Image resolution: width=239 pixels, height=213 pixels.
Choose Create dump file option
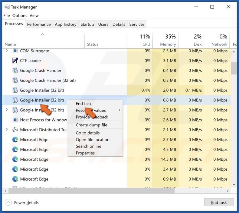pyautogui.click(x=92, y=125)
